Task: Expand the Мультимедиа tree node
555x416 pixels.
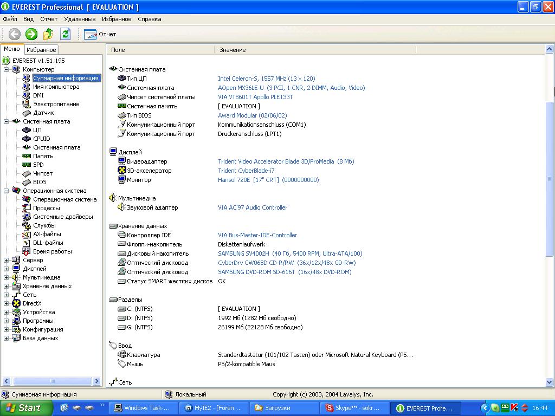Action: click(x=6, y=278)
